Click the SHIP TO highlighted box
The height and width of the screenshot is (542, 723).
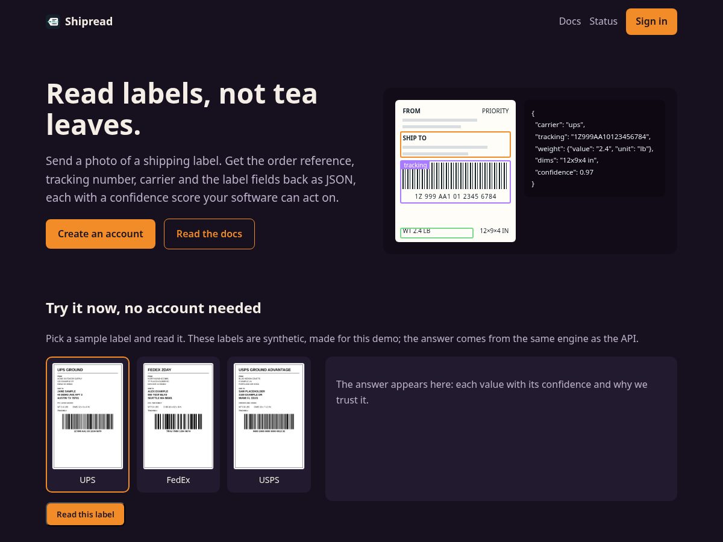click(455, 145)
